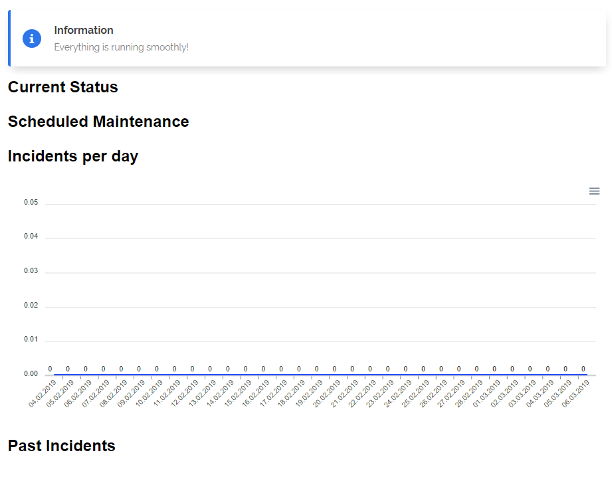The height and width of the screenshot is (483, 612).
Task: Click the blue information icon
Action: (32, 39)
